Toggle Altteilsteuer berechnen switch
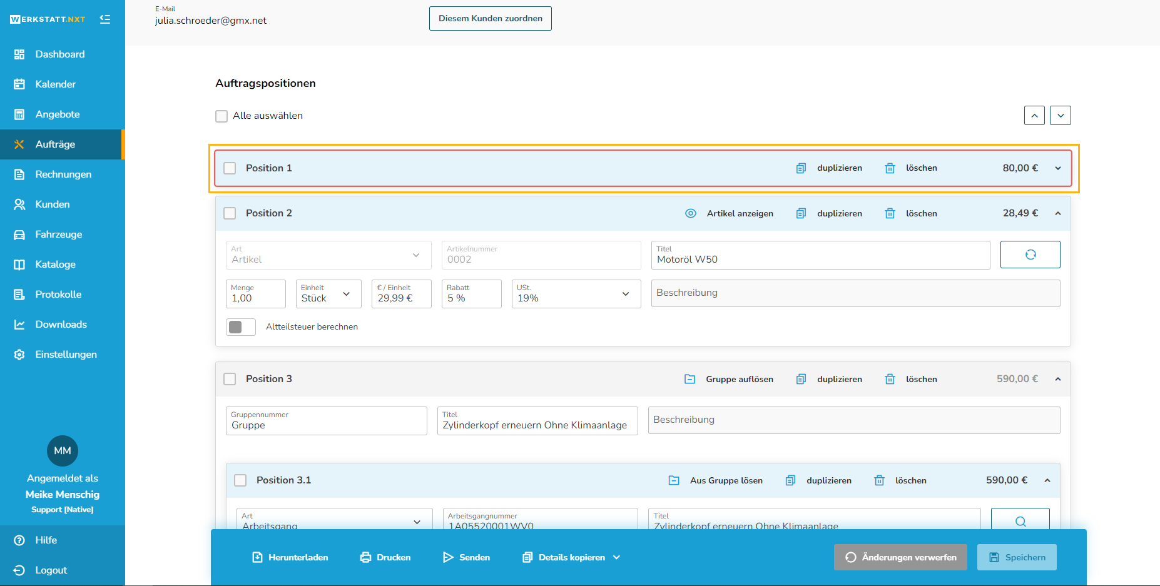 241,327
